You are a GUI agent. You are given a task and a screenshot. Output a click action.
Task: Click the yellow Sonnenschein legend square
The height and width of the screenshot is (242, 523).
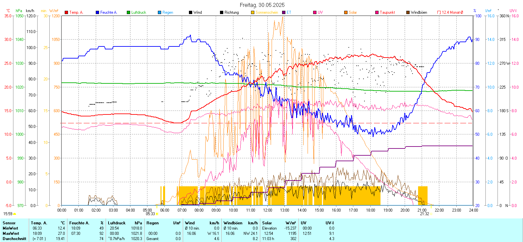pos(253,12)
